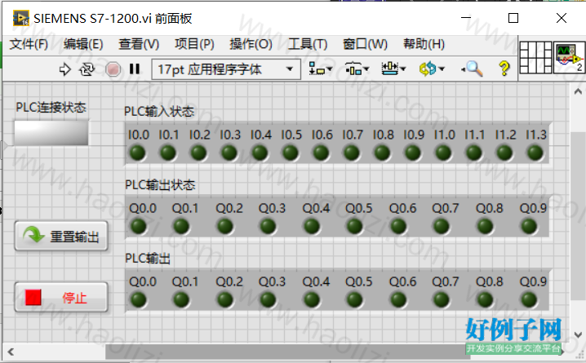The image size is (586, 363).
Task: Open the Resize Objects dropdown
Action: [393, 69]
